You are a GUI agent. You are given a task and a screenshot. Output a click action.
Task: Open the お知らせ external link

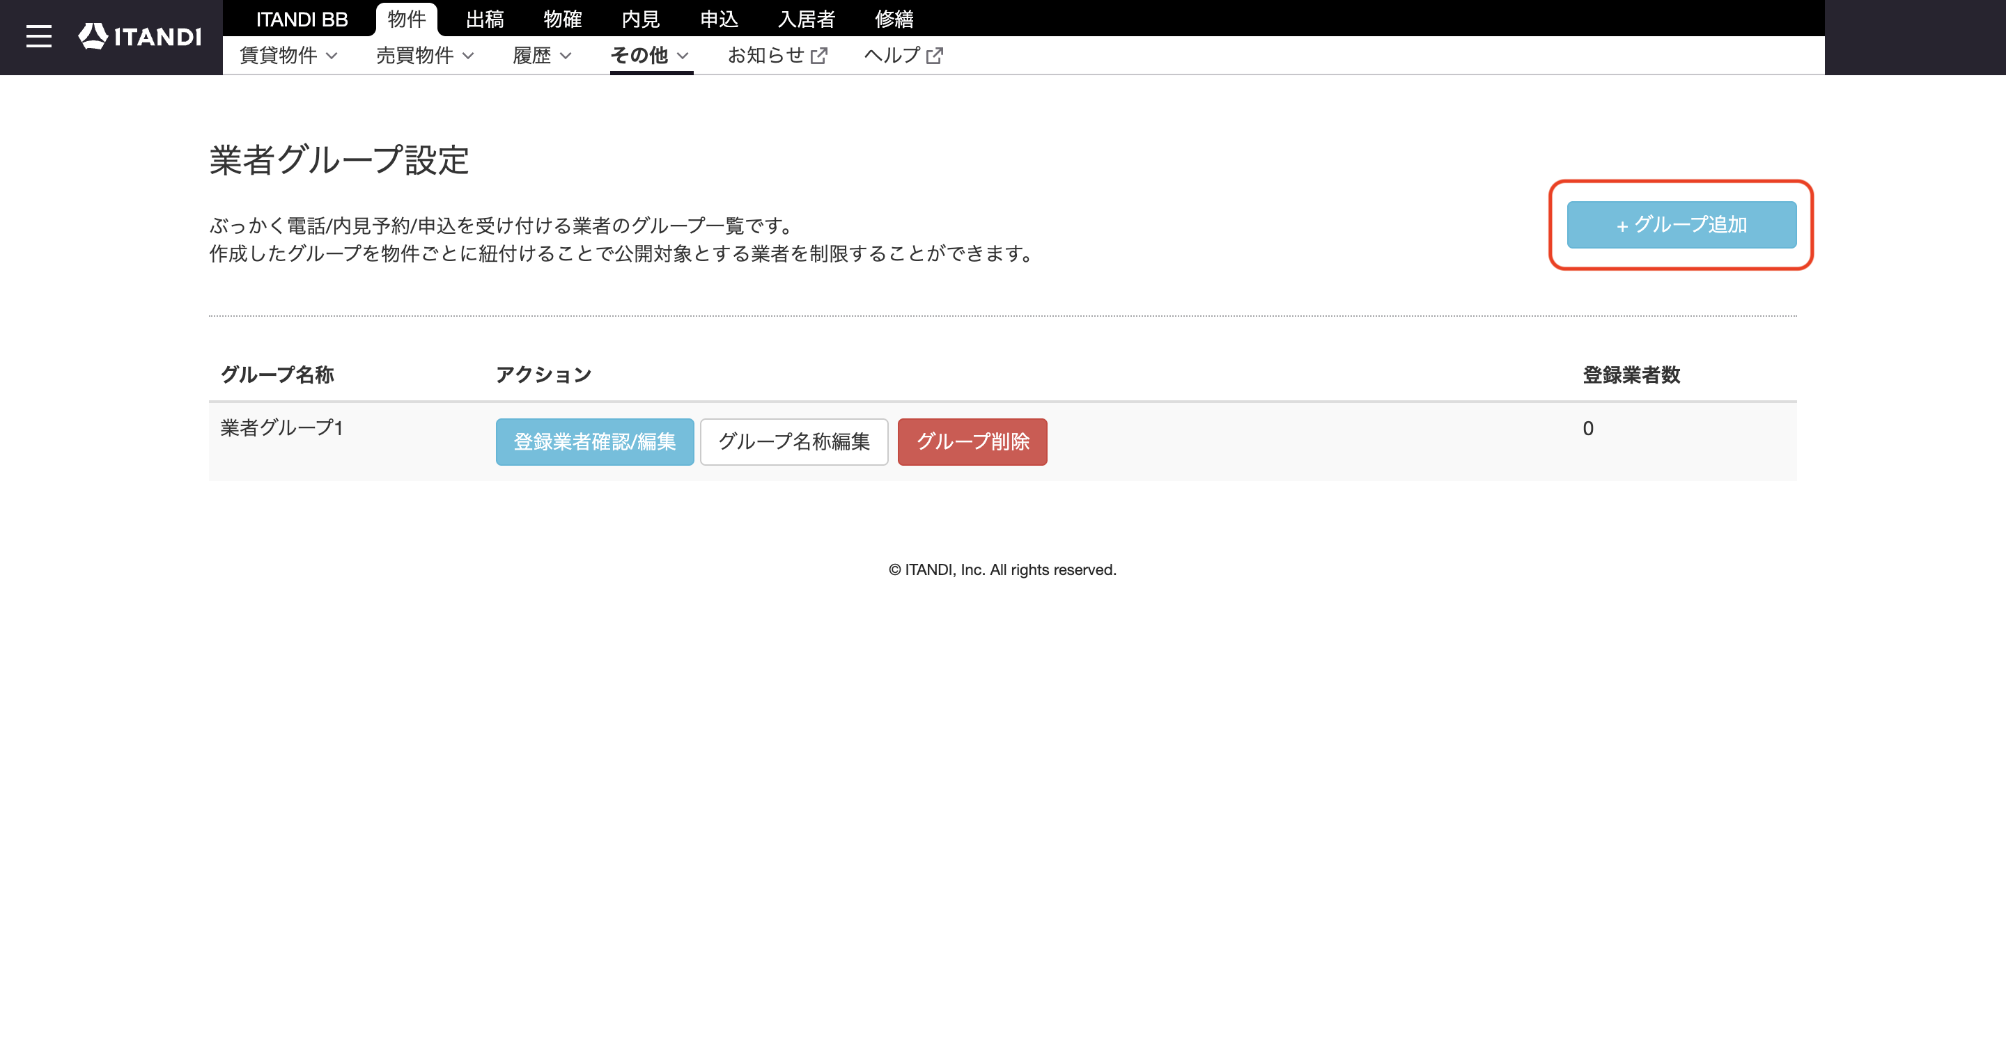777,55
